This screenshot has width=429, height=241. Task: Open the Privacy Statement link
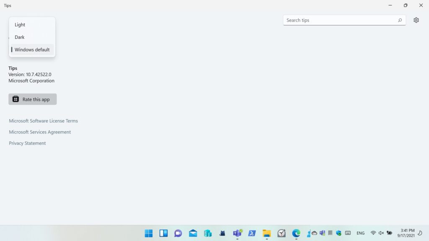pyautogui.click(x=27, y=143)
